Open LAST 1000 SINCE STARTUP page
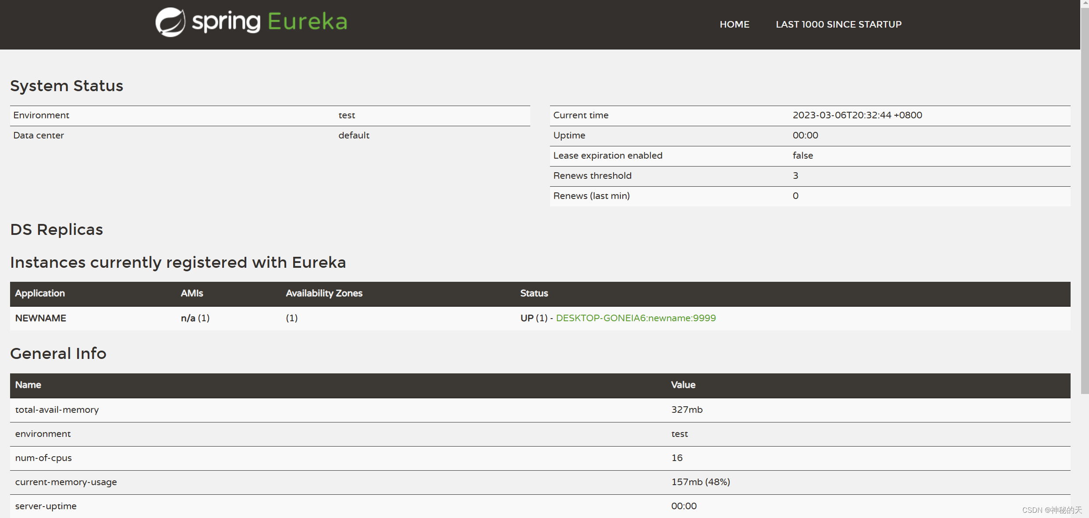1089x518 pixels. pos(839,25)
